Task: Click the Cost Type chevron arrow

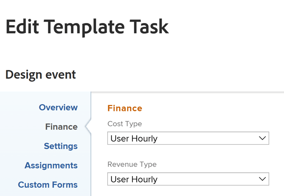Action: (x=262, y=139)
